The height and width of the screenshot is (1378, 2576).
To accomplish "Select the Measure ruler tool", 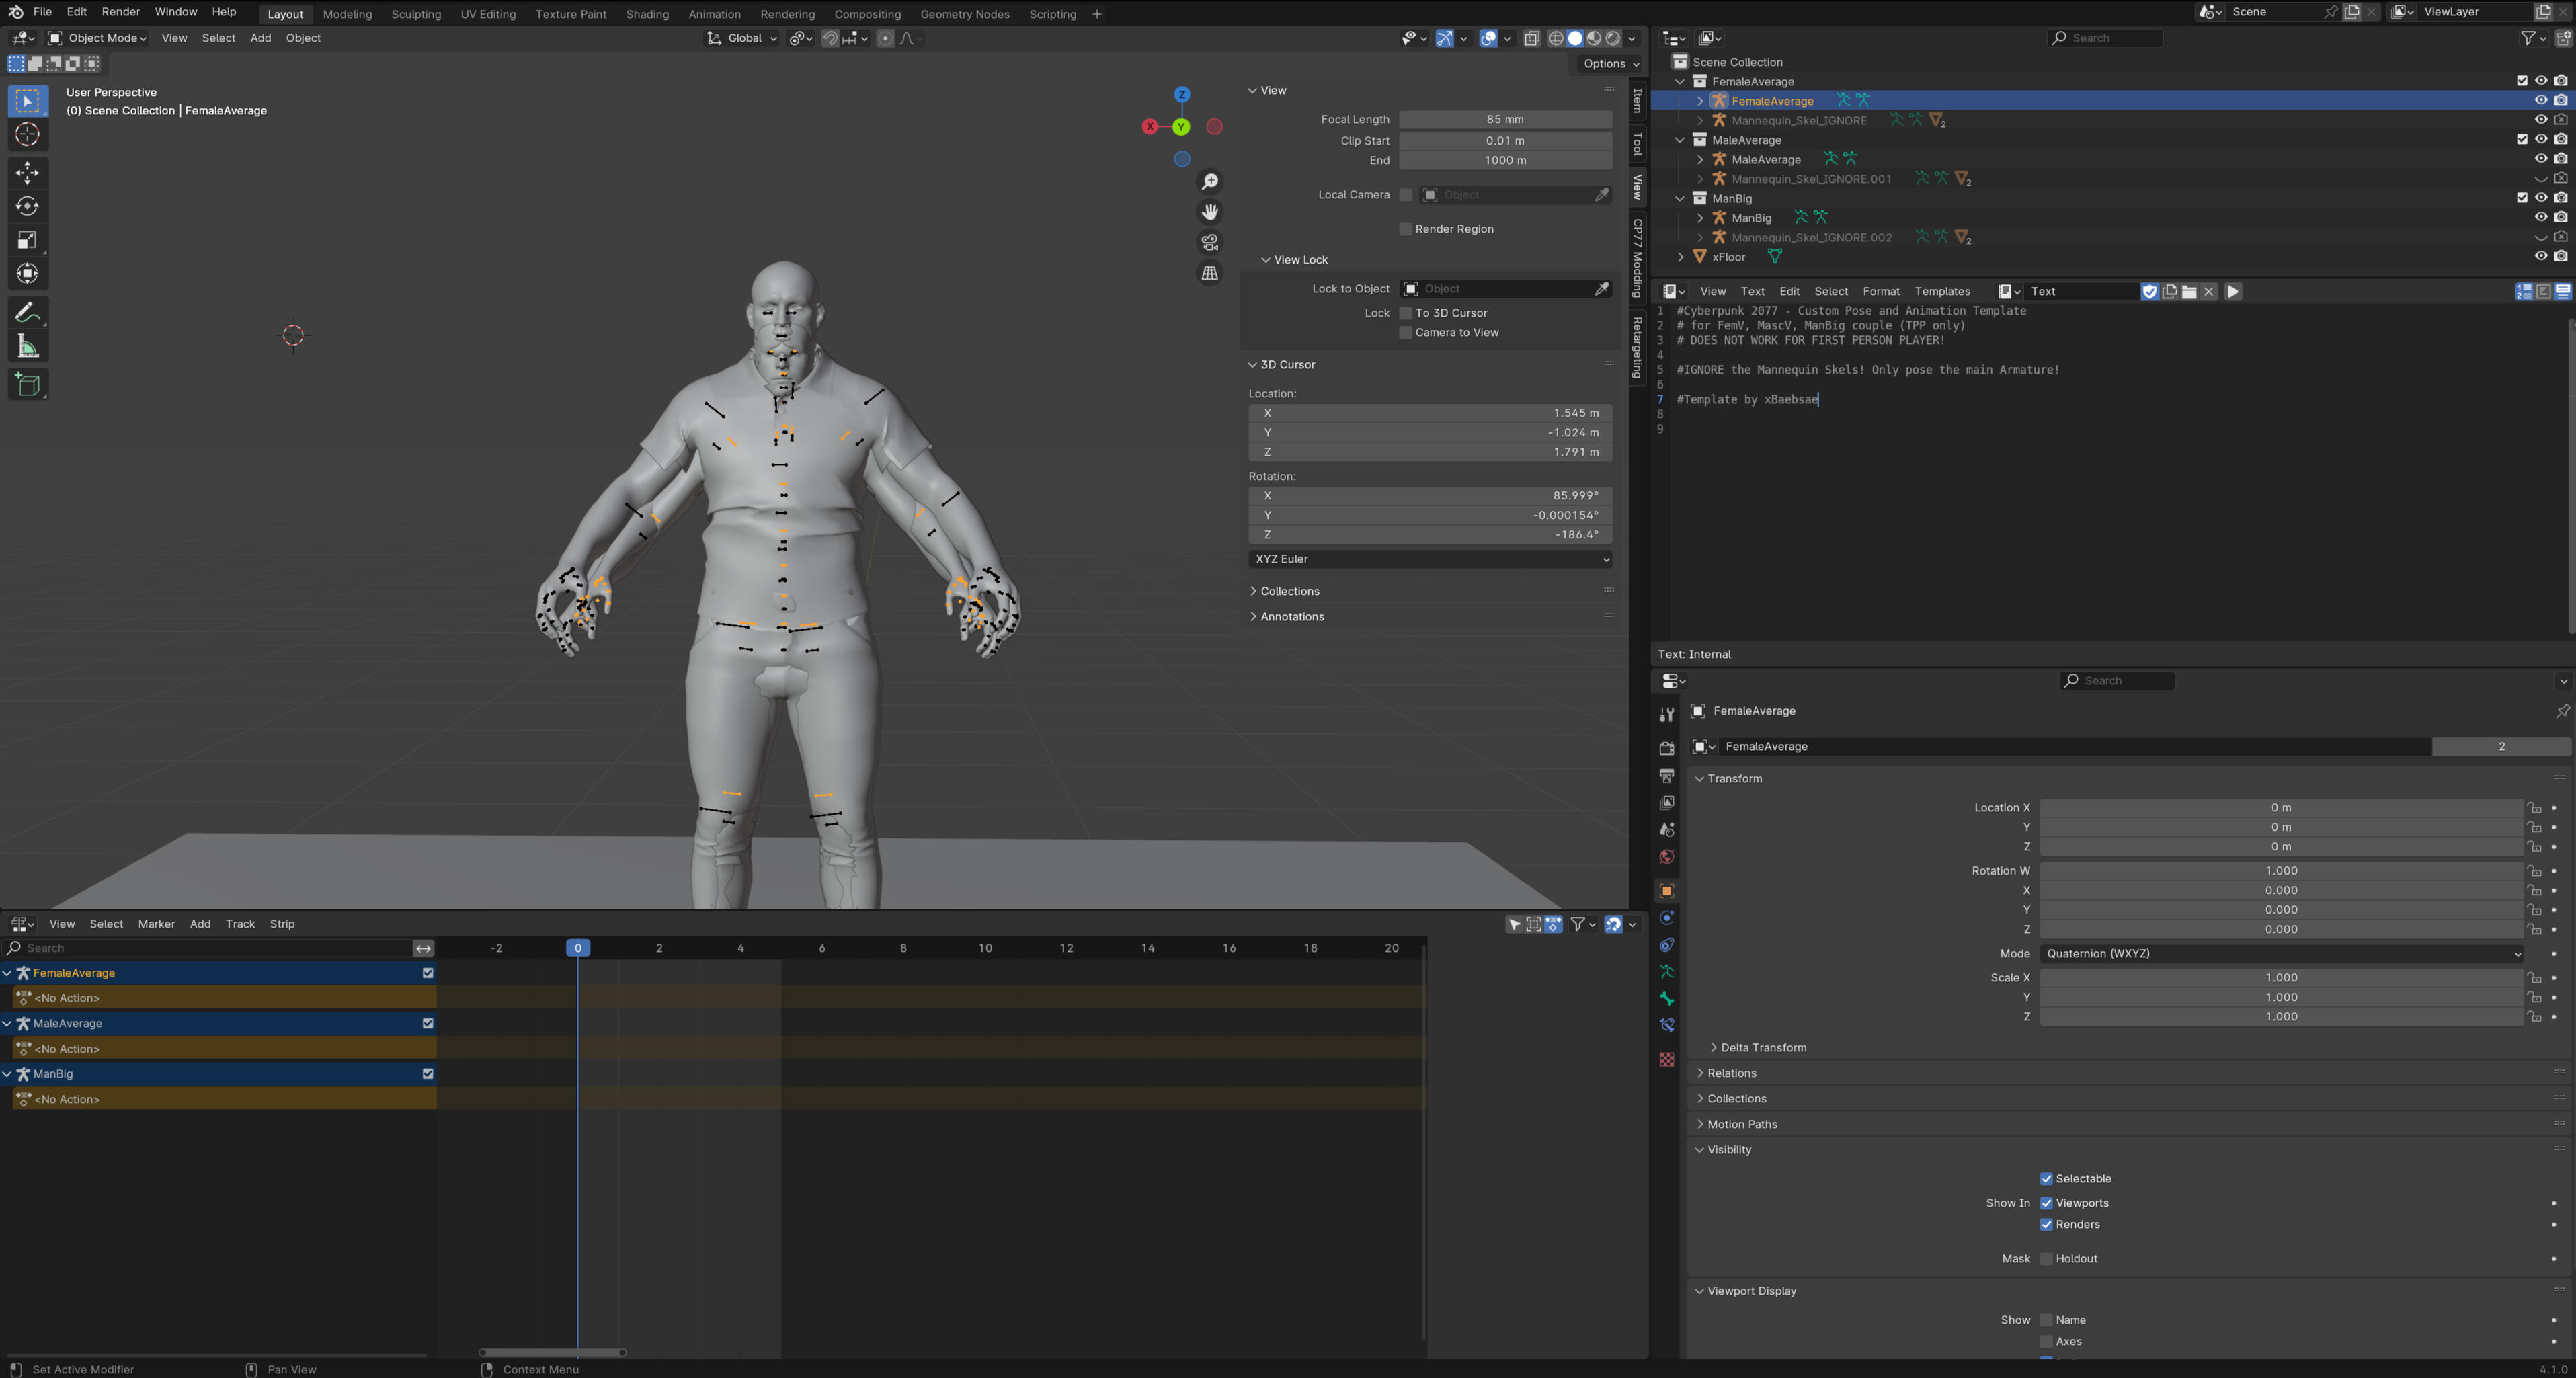I will tap(27, 347).
